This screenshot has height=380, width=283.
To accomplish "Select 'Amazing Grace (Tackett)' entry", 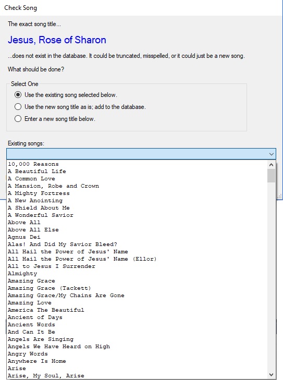I will coord(137,288).
